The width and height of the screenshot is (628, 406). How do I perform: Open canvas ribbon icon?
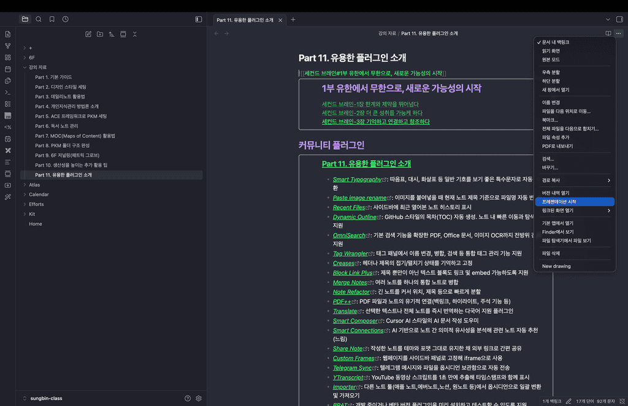click(7, 58)
